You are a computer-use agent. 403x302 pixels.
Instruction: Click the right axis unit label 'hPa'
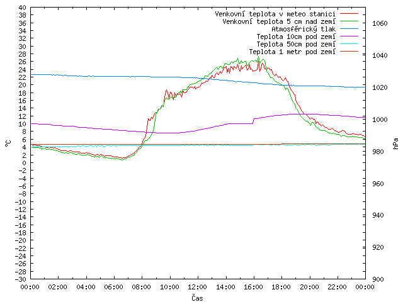395,143
